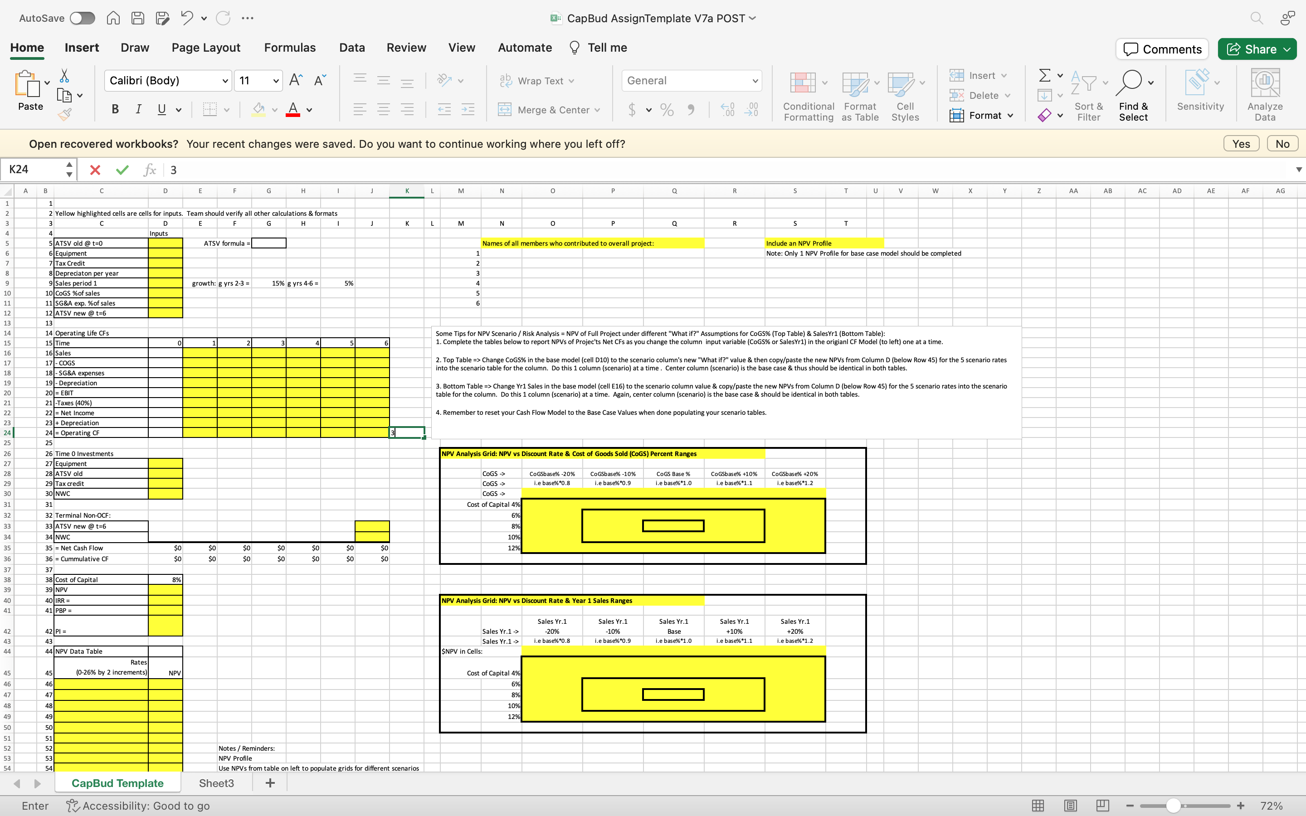Switch to Page Layout view in status bar
This screenshot has width=1306, height=816.
point(1071,806)
